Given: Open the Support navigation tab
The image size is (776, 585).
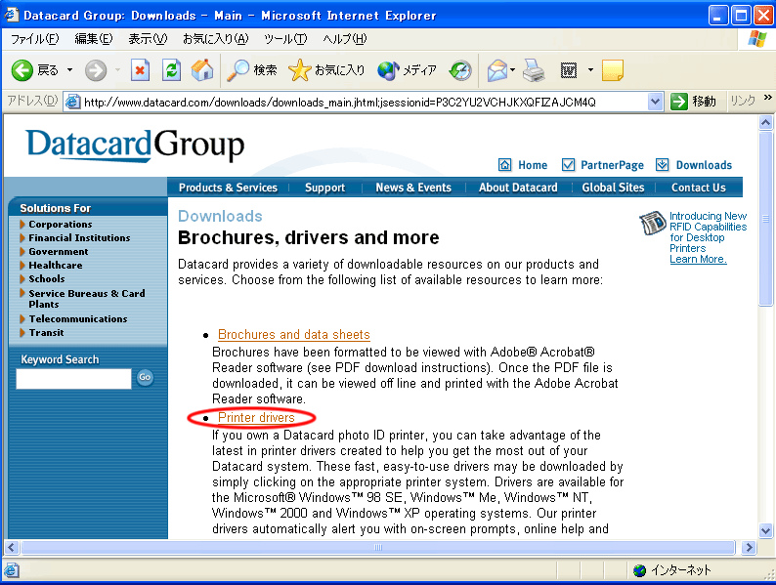Looking at the screenshot, I should click(x=324, y=188).
